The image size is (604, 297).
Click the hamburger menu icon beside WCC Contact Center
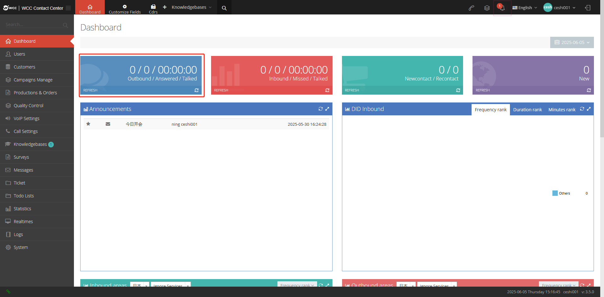[x=68, y=8]
